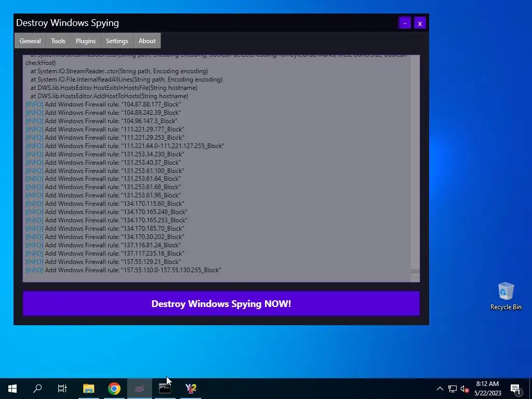Select log line "131.253.61.64_Block"

(103, 179)
